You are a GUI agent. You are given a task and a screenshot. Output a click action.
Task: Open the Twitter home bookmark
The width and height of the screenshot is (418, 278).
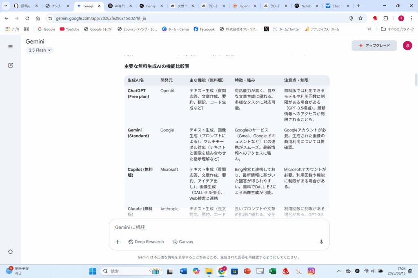click(x=282, y=29)
